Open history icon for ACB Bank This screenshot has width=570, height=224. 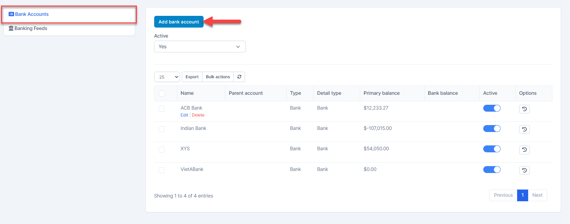coord(524,109)
